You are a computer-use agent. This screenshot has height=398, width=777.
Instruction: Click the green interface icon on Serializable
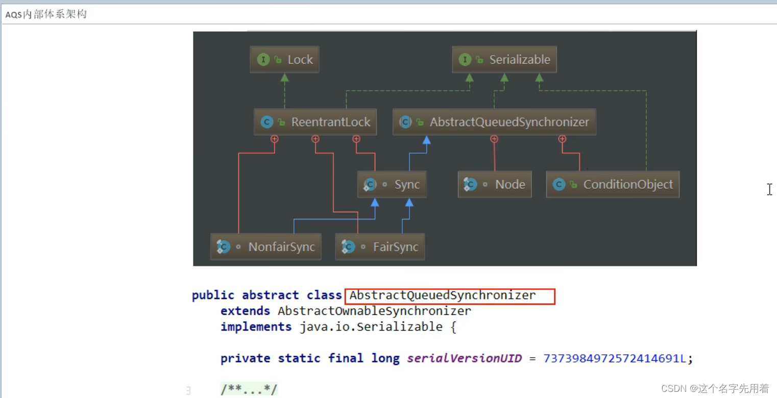465,60
